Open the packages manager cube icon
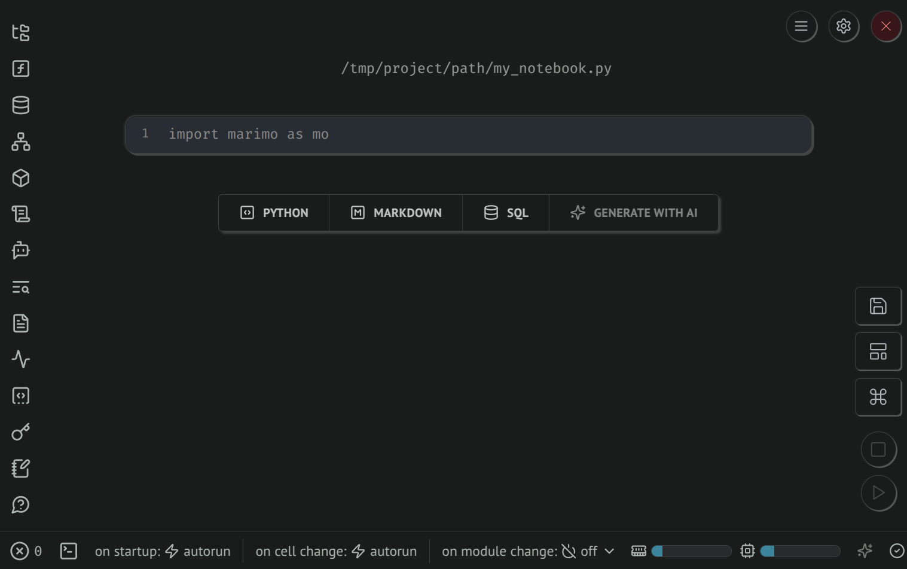 (x=21, y=178)
